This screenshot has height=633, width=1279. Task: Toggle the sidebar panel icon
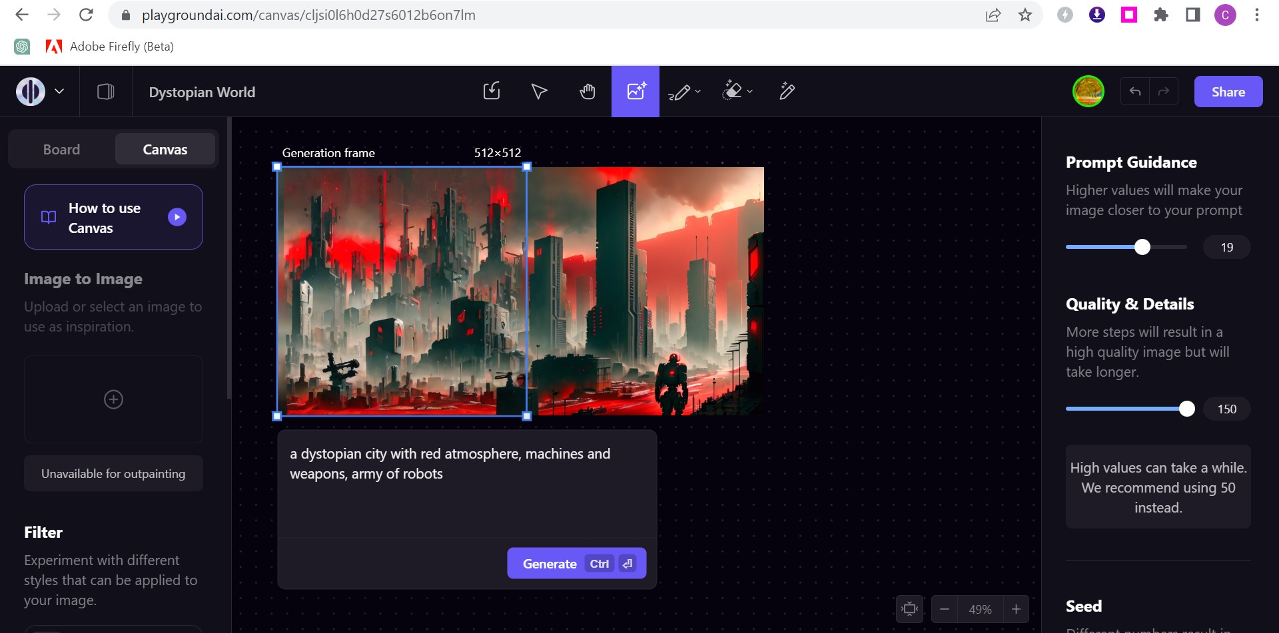pyautogui.click(x=105, y=91)
